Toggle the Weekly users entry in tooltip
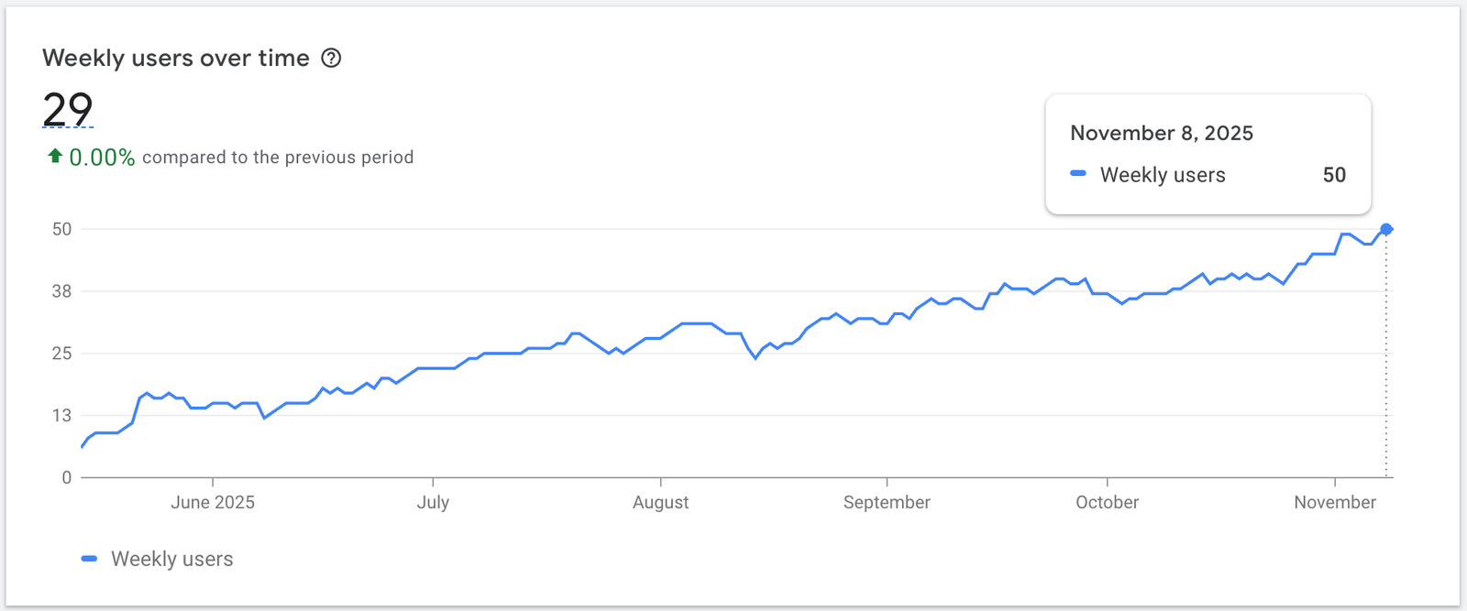The height and width of the screenshot is (611, 1467). 1163,174
